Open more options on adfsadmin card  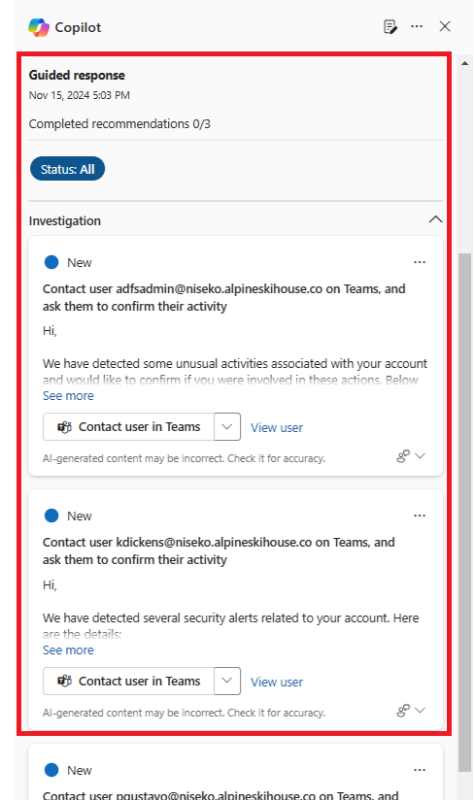[x=420, y=262]
